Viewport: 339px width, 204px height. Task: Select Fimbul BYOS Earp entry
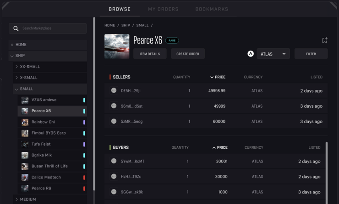52,133
